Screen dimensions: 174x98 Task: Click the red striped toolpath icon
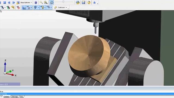point(18,7)
